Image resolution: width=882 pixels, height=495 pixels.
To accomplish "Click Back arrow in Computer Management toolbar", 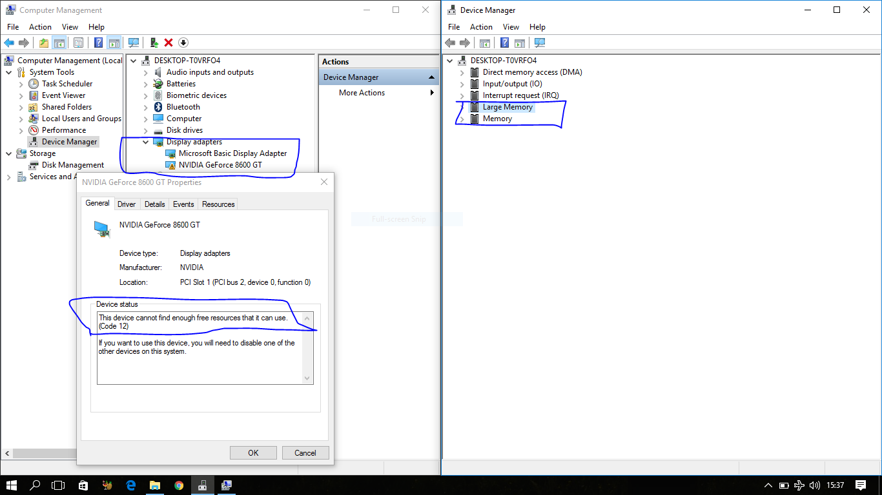I will (9, 43).
